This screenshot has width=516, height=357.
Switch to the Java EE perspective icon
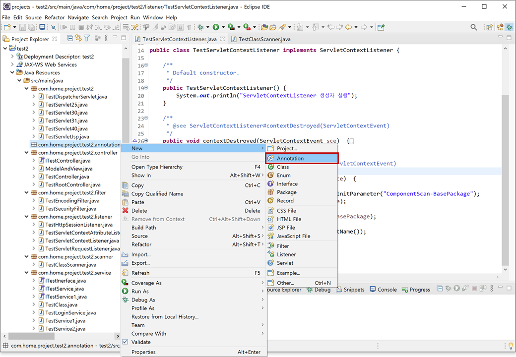coord(500,27)
